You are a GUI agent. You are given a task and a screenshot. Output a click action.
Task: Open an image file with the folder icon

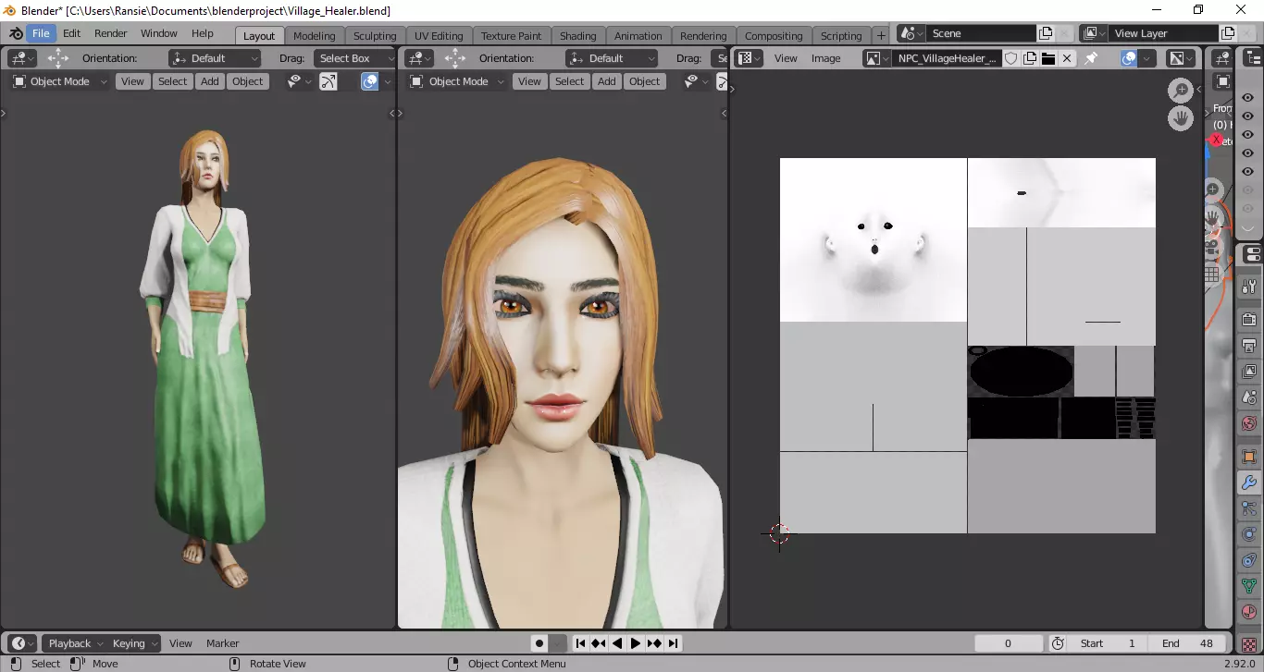coord(1048,58)
